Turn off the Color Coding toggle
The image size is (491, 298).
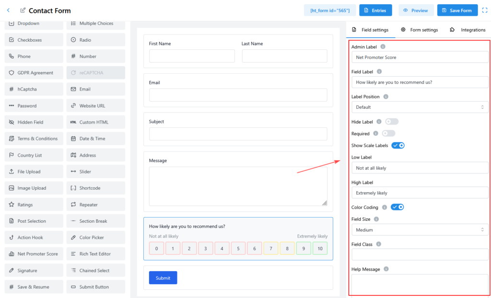(397, 207)
